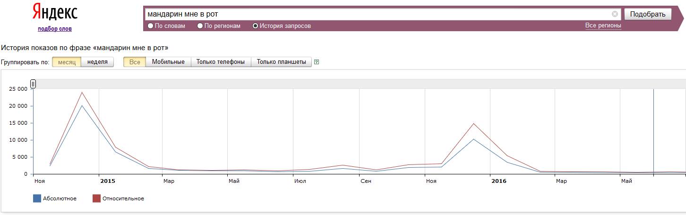Switch to the Только телефоны tab

[221, 62]
